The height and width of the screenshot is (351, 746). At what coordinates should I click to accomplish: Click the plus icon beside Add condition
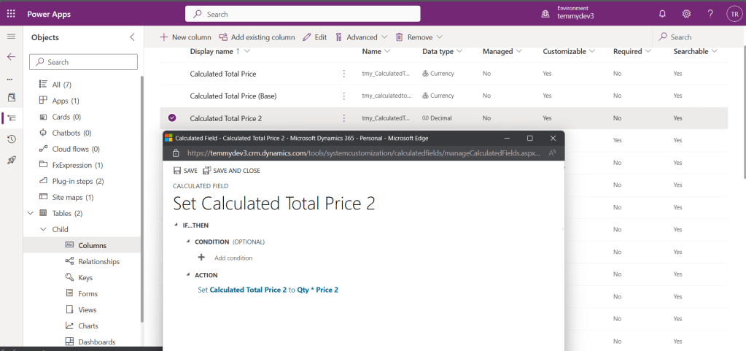[201, 257]
